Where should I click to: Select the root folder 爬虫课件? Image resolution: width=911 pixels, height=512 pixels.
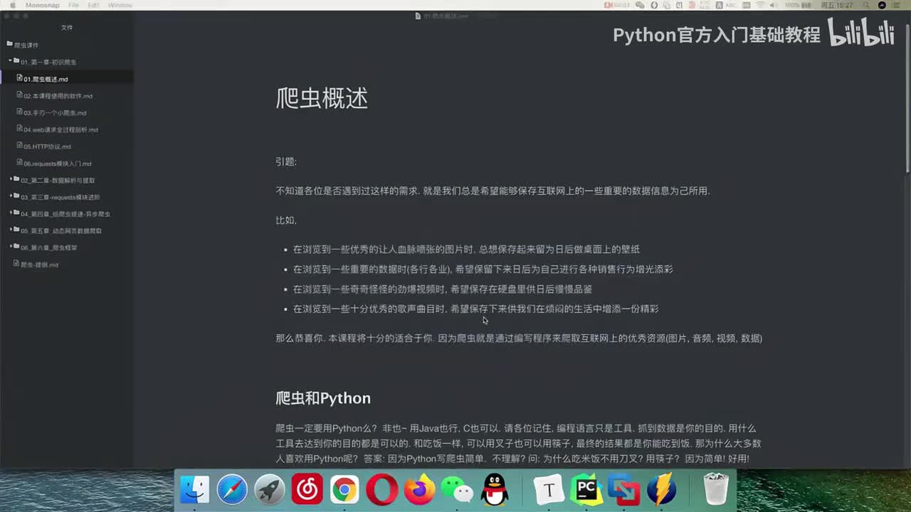26,46
